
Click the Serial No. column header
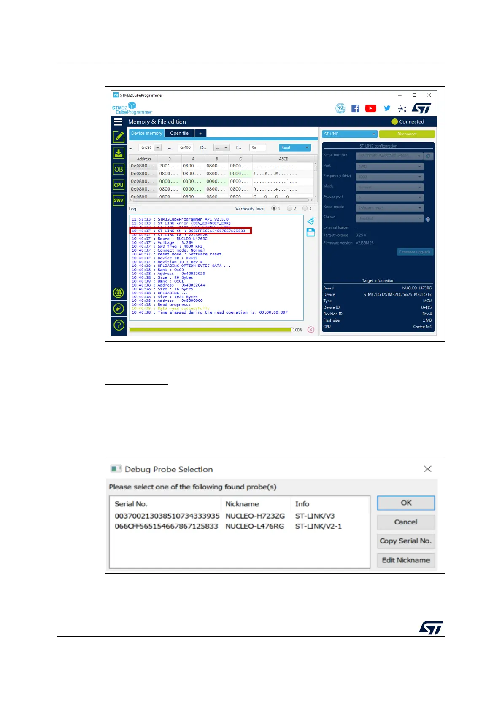[x=131, y=504]
